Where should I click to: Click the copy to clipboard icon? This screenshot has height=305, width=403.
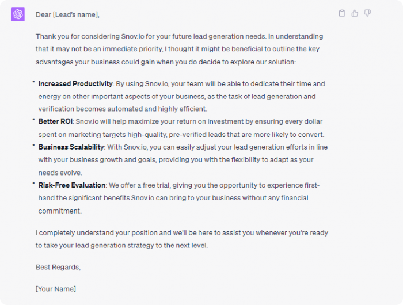(x=342, y=13)
